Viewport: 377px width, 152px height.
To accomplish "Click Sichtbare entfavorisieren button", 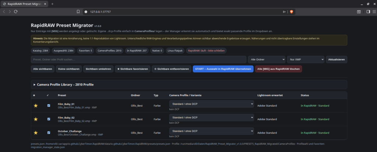I will [172, 69].
